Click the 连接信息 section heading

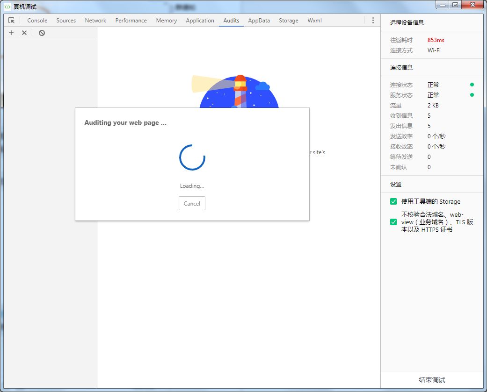tap(401, 68)
